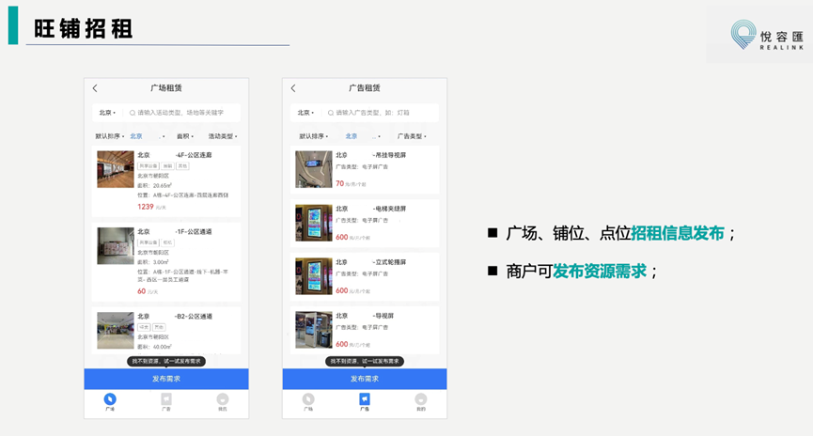813x436 pixels.
Task: Expand 默认排序 filter in 广场租赁
Action: 109,136
